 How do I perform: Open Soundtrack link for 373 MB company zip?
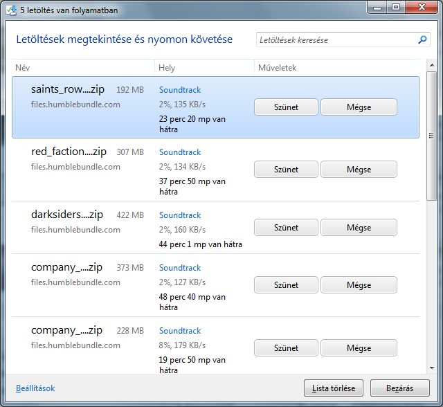point(180,268)
